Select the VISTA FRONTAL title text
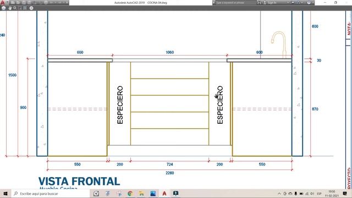Screen dimensions: 352x198 pos(79,182)
